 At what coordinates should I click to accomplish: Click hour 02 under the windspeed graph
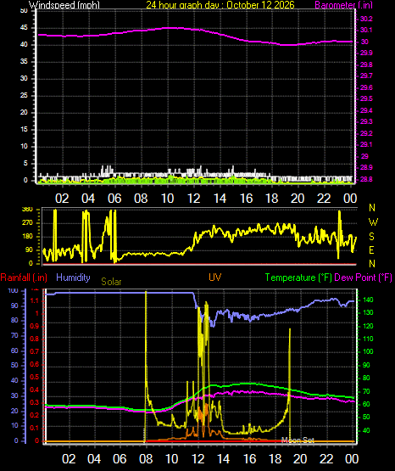[62, 199]
